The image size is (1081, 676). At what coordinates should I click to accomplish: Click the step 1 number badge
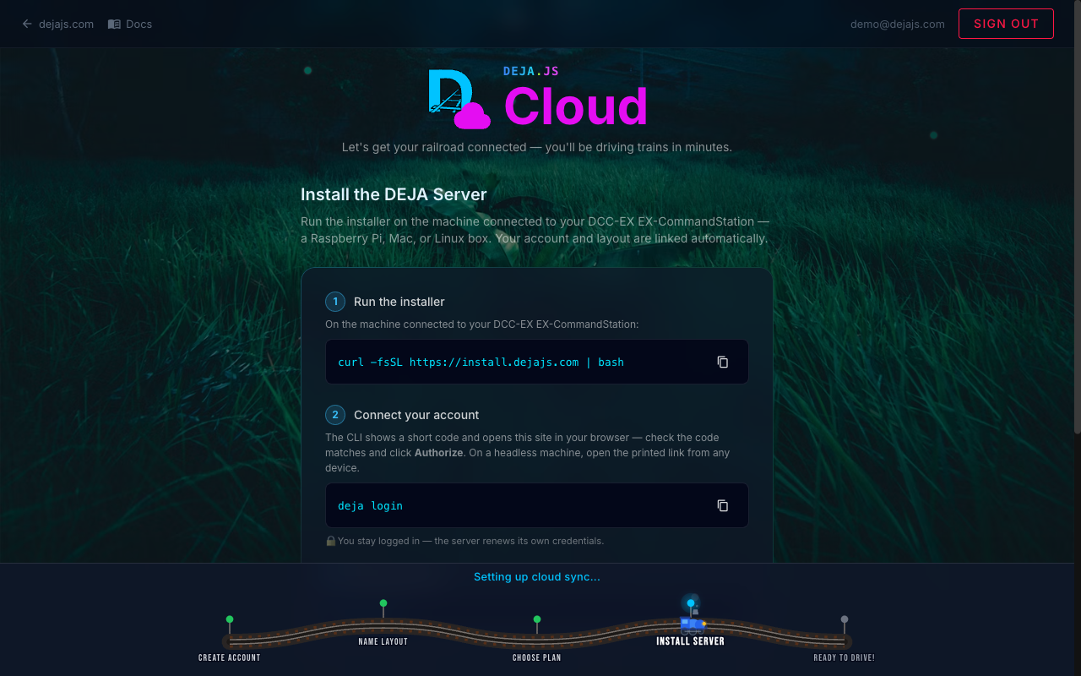[335, 302]
